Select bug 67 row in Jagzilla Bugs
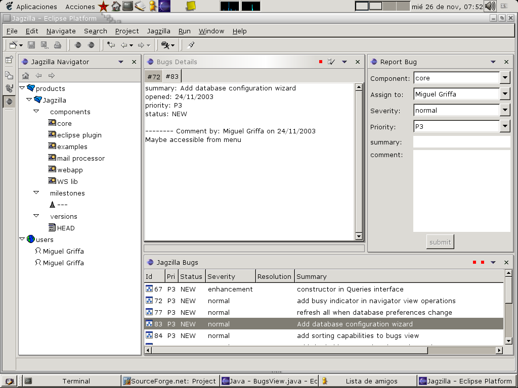This screenshot has height=388, width=518. point(324,289)
